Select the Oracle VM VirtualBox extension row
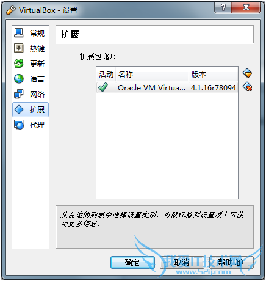 click(x=167, y=87)
